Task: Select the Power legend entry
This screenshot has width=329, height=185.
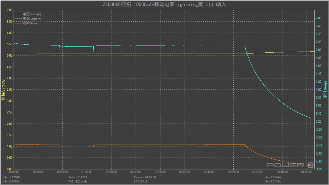Action: [x=27, y=23]
